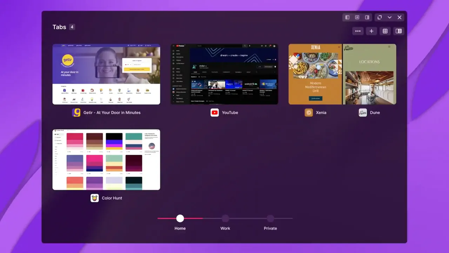This screenshot has height=253, width=449.
Task: Snap window to the left layout icon
Action: point(347,17)
